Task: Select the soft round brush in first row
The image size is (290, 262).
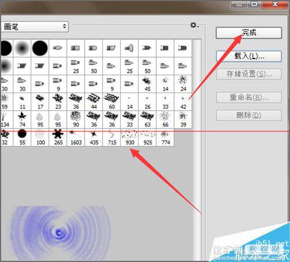Action: [22, 48]
